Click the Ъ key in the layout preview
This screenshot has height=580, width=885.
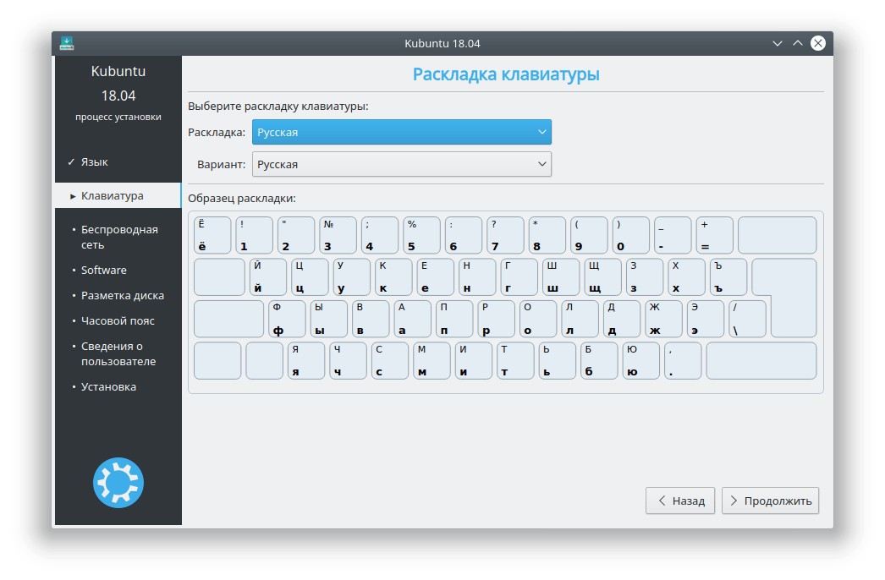(x=728, y=276)
